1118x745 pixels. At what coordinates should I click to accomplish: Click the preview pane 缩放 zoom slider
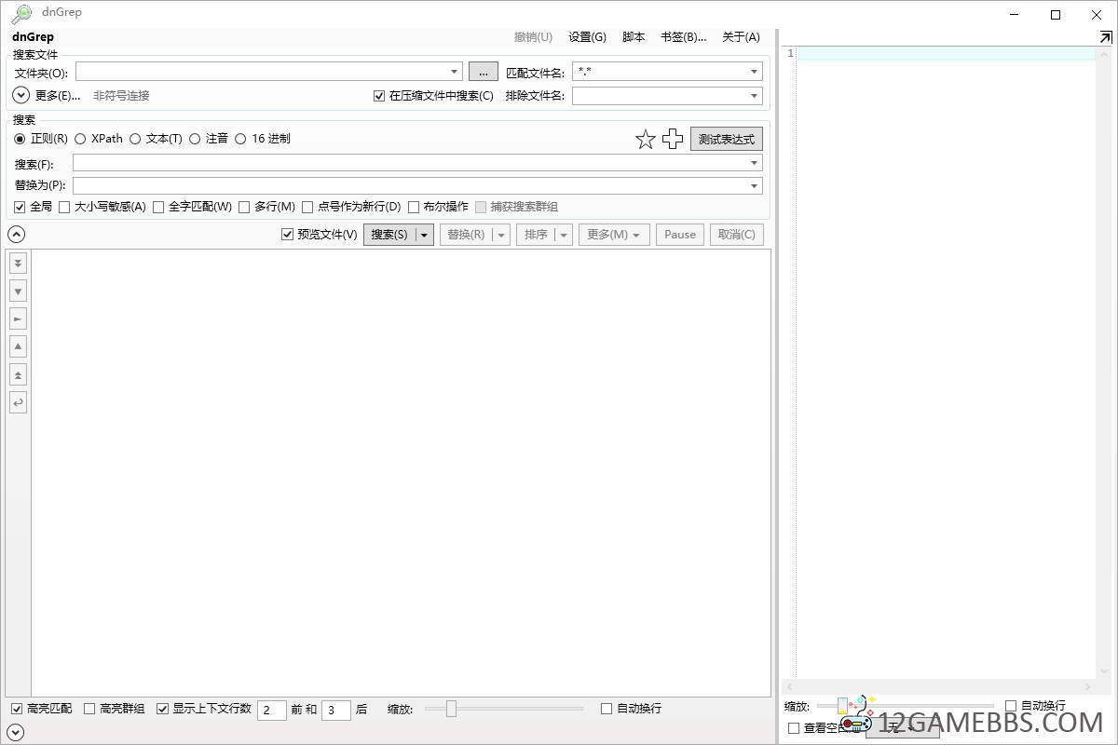point(906,706)
